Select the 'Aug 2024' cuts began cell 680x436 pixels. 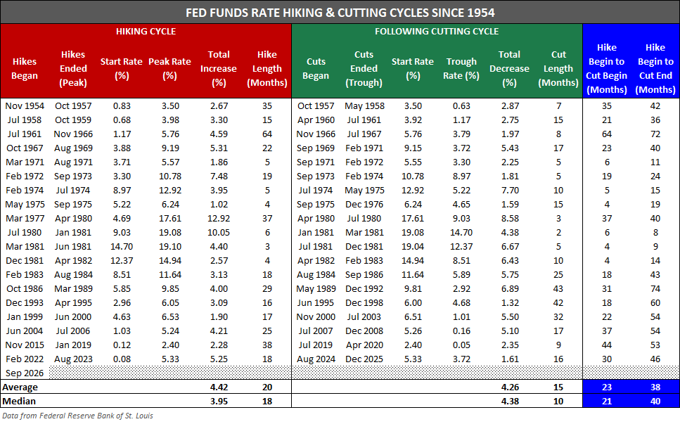click(x=316, y=359)
